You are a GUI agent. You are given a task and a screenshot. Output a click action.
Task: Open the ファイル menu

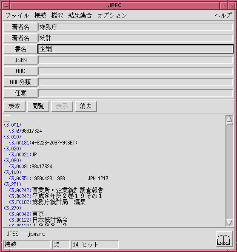tap(17, 16)
